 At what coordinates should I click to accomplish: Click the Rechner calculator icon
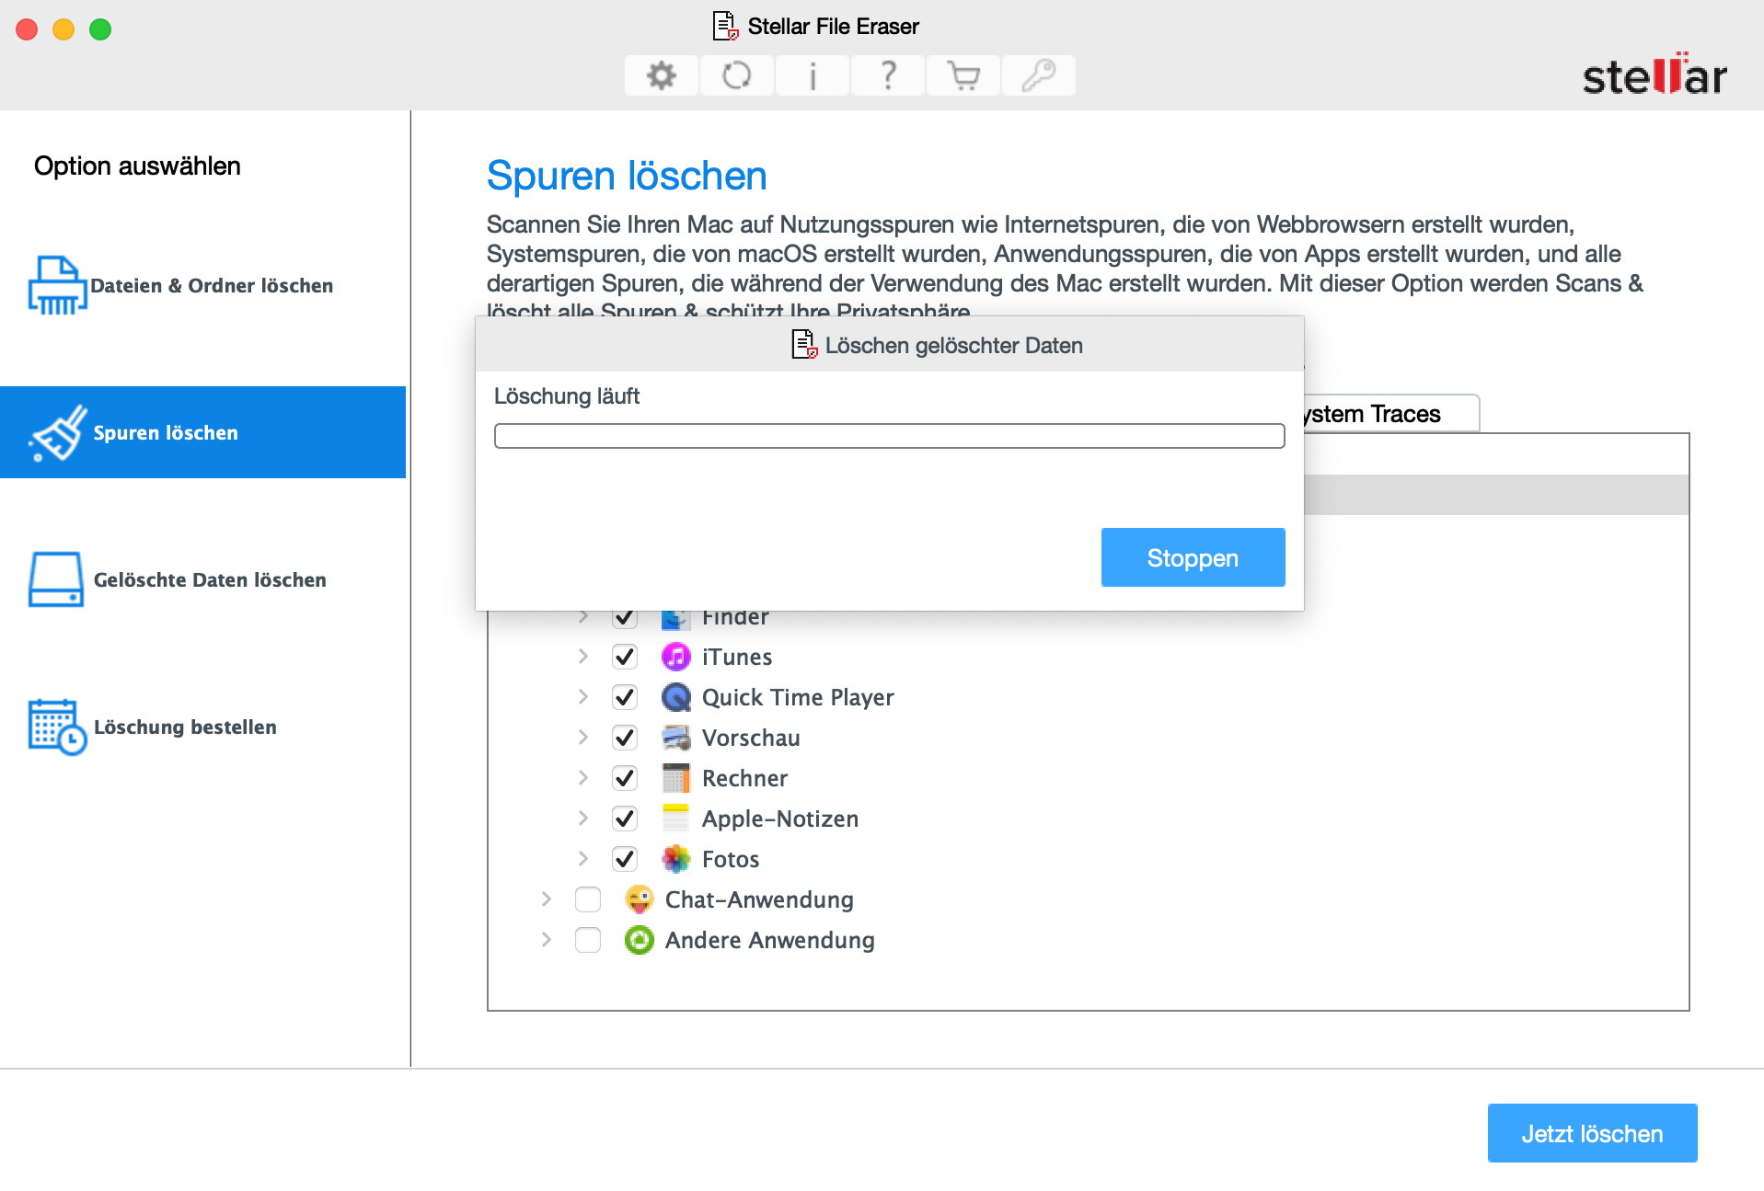676,778
